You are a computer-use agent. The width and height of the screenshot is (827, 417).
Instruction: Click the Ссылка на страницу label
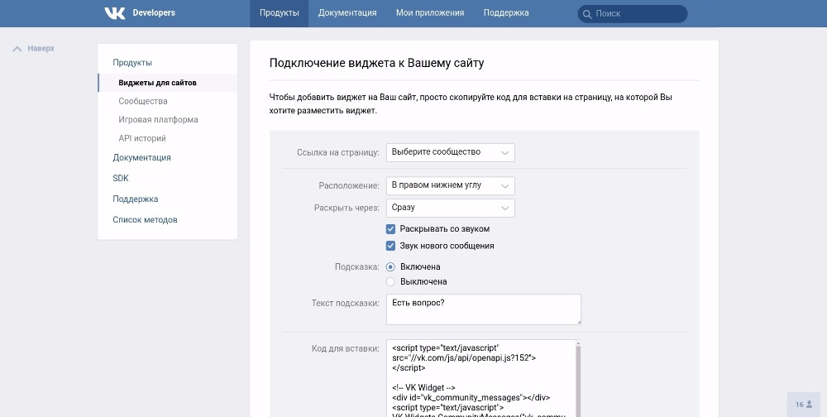[338, 152]
